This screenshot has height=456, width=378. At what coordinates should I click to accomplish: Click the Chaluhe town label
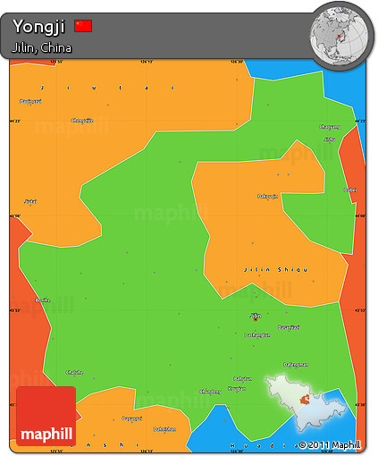[74, 373]
